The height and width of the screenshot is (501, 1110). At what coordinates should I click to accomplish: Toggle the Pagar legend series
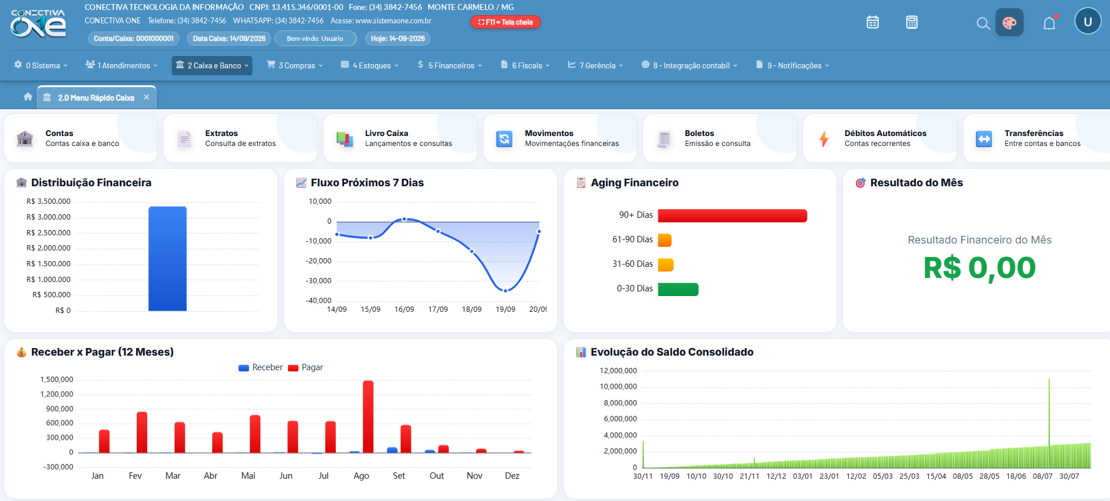click(306, 367)
